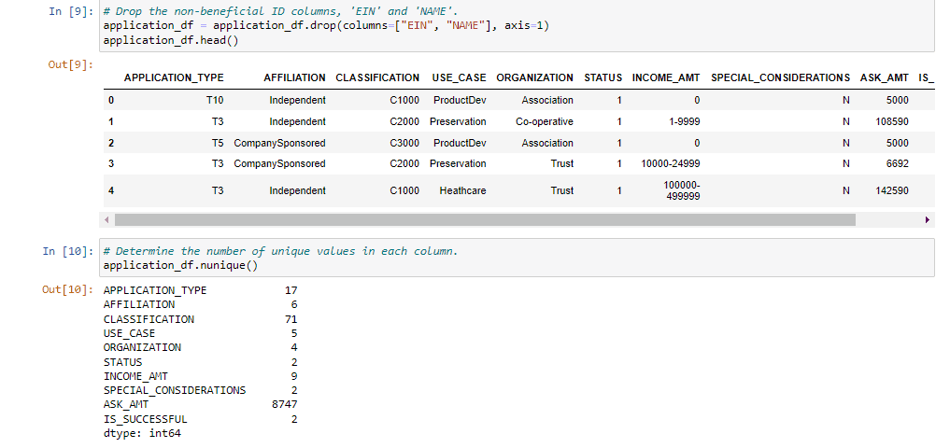Click the In [10] prompt label
Image resolution: width=950 pixels, height=448 pixels.
tap(68, 251)
